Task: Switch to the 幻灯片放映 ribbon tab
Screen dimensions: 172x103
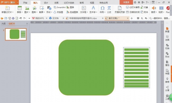Action: (69, 3)
